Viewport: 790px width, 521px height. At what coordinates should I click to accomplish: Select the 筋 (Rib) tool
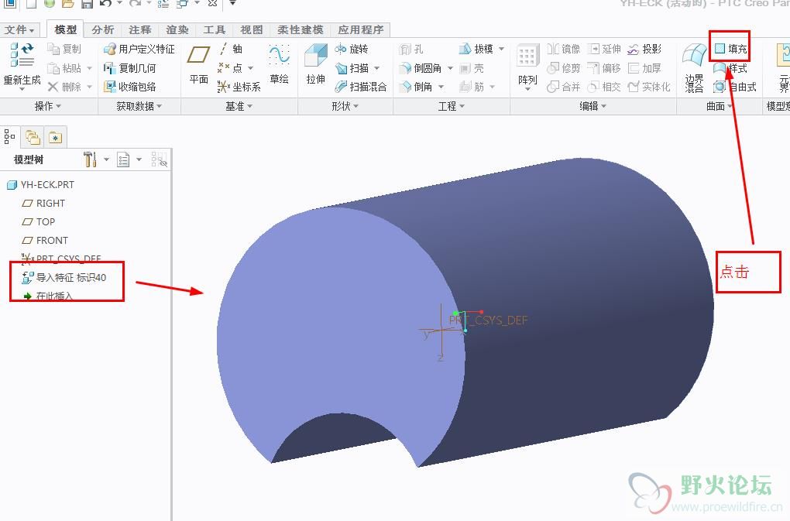[472, 87]
